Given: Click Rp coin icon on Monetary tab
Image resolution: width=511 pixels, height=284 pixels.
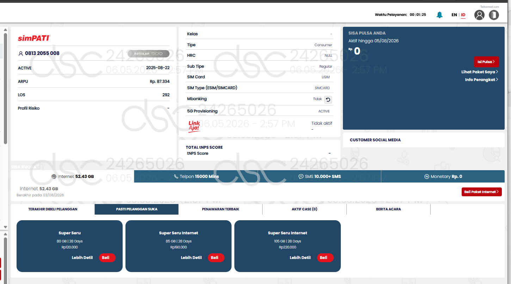Looking at the screenshot, I should point(427,177).
